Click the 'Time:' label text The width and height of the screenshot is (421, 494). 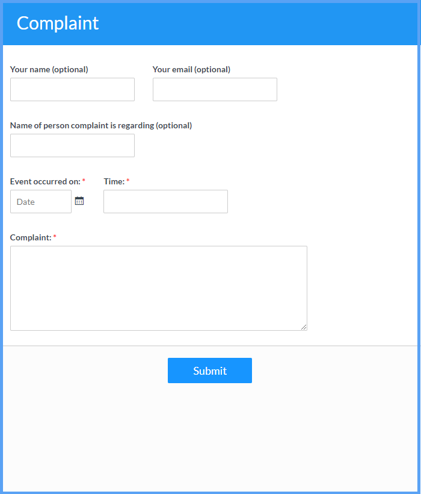pos(114,181)
